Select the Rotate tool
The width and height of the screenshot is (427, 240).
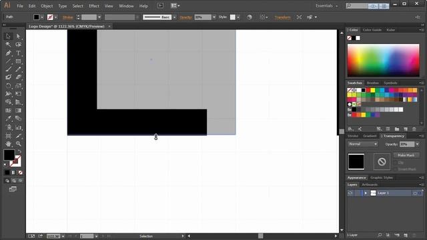(x=8, y=86)
